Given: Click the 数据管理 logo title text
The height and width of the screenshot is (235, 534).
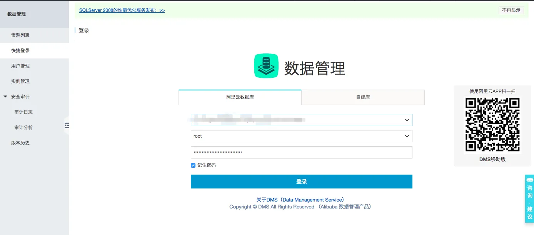Looking at the screenshot, I should [315, 68].
